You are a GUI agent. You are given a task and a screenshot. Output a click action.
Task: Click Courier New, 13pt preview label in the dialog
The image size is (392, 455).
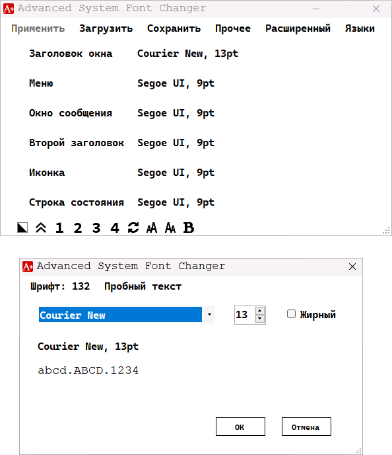click(x=88, y=347)
